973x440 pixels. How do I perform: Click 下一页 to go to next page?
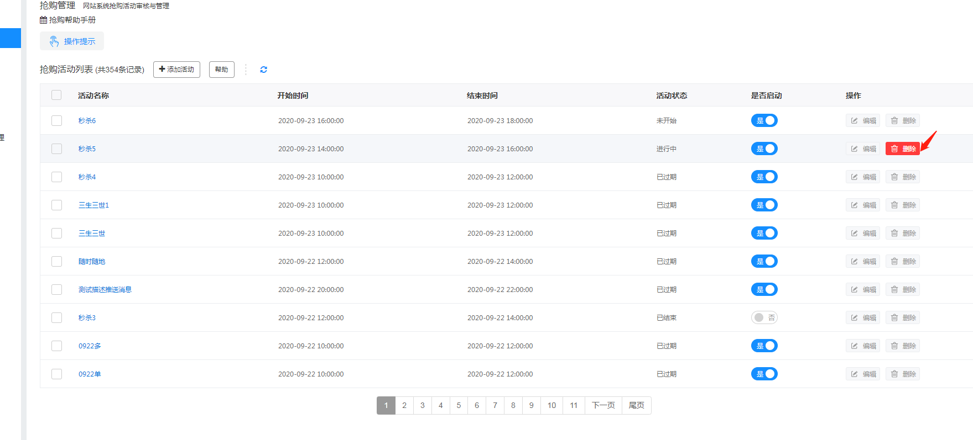pyautogui.click(x=603, y=405)
